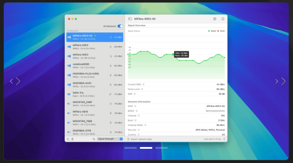Click the SNR value 39 dB
The height and width of the screenshot is (163, 293).
222,94
